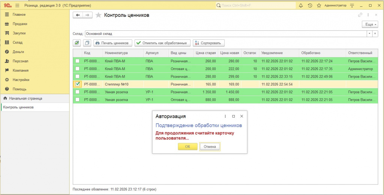Click Отметить как обработанные button
The height and width of the screenshot is (195, 384).
coord(163,43)
